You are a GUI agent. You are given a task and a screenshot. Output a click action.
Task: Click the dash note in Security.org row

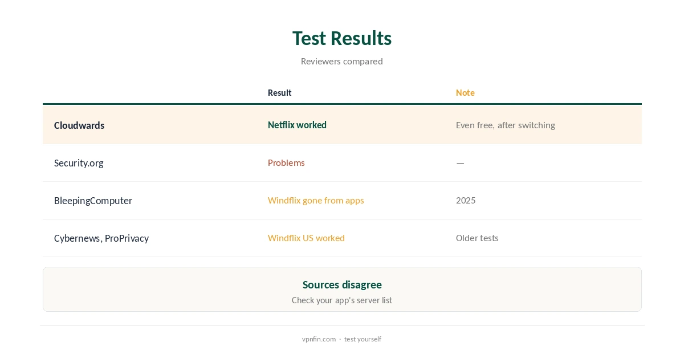tap(460, 163)
